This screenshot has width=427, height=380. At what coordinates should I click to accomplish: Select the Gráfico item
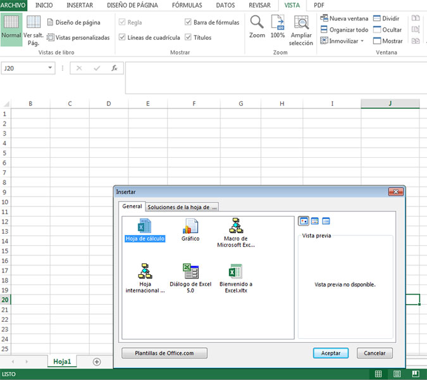[190, 230]
